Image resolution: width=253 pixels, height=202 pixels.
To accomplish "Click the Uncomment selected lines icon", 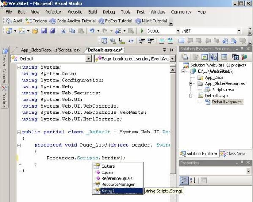I will (x=170, y=41).
